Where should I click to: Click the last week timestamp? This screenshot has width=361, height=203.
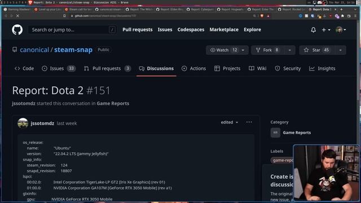(x=67, y=123)
